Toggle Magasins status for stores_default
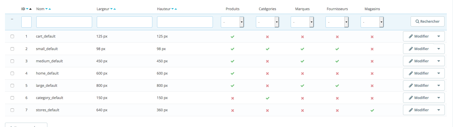Viewport: 453px width, 127px height. [372, 110]
